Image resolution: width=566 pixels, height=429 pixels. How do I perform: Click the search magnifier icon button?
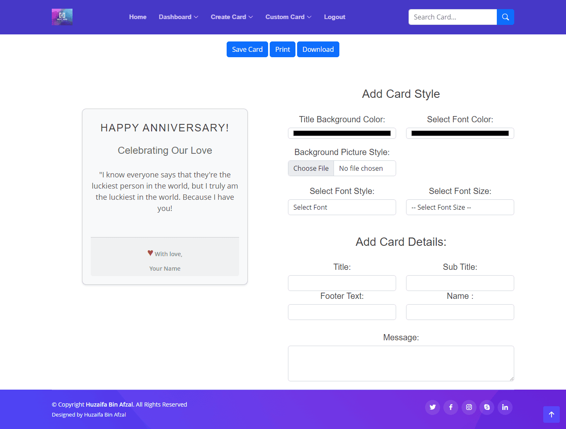[x=505, y=17]
